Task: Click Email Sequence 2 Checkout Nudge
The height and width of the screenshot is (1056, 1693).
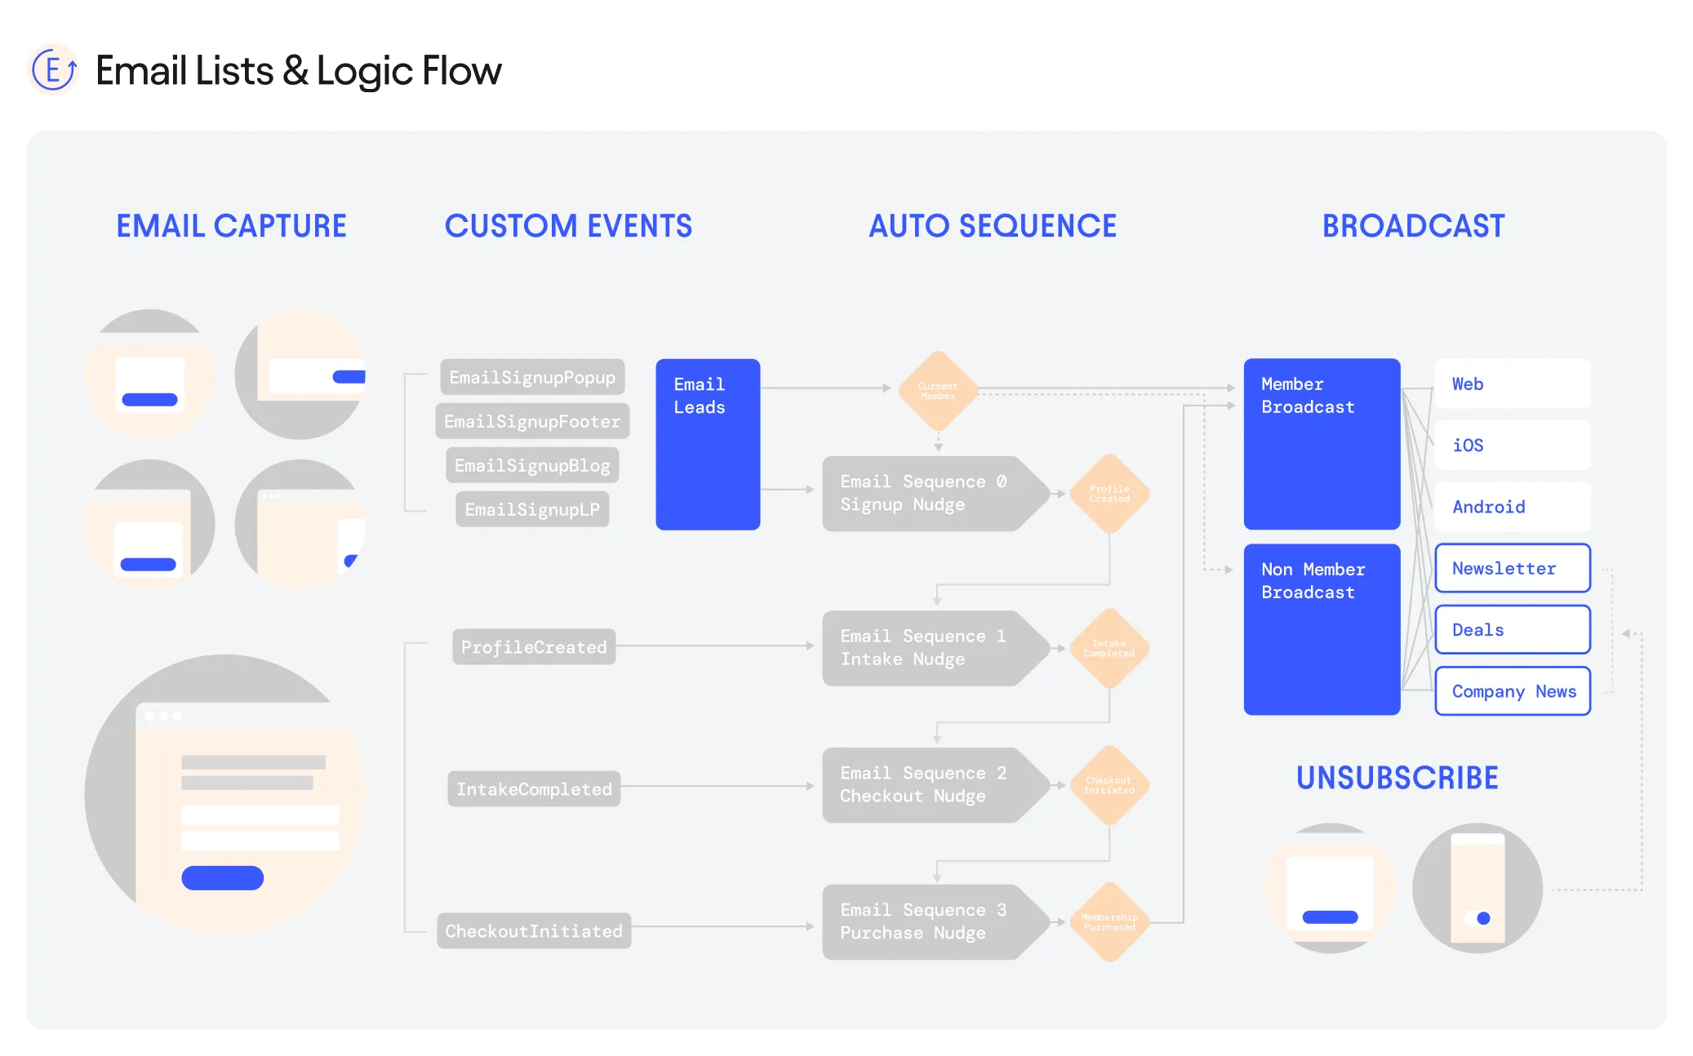Action: [x=936, y=785]
